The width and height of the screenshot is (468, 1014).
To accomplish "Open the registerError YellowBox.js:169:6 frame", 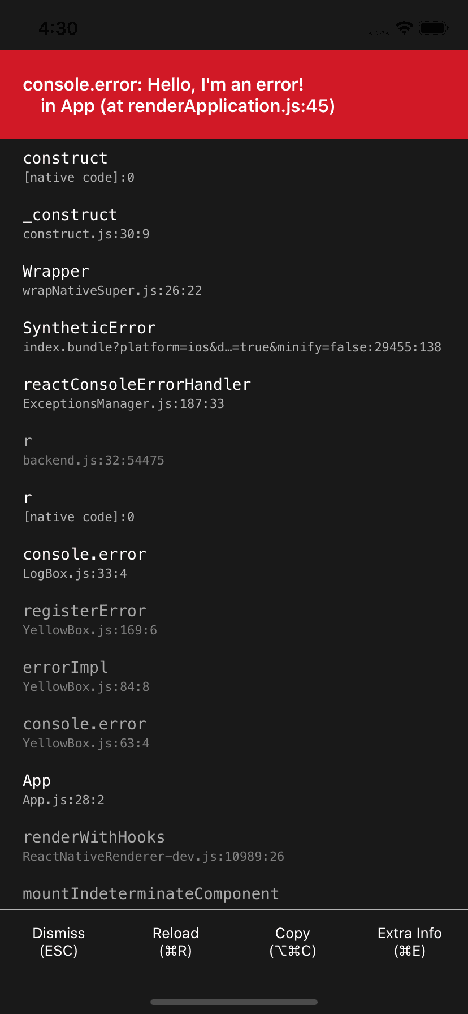I will tap(234, 620).
